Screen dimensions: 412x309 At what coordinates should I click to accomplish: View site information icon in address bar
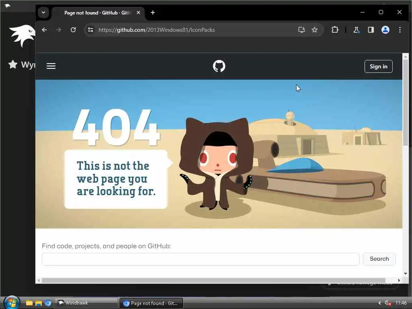91,30
